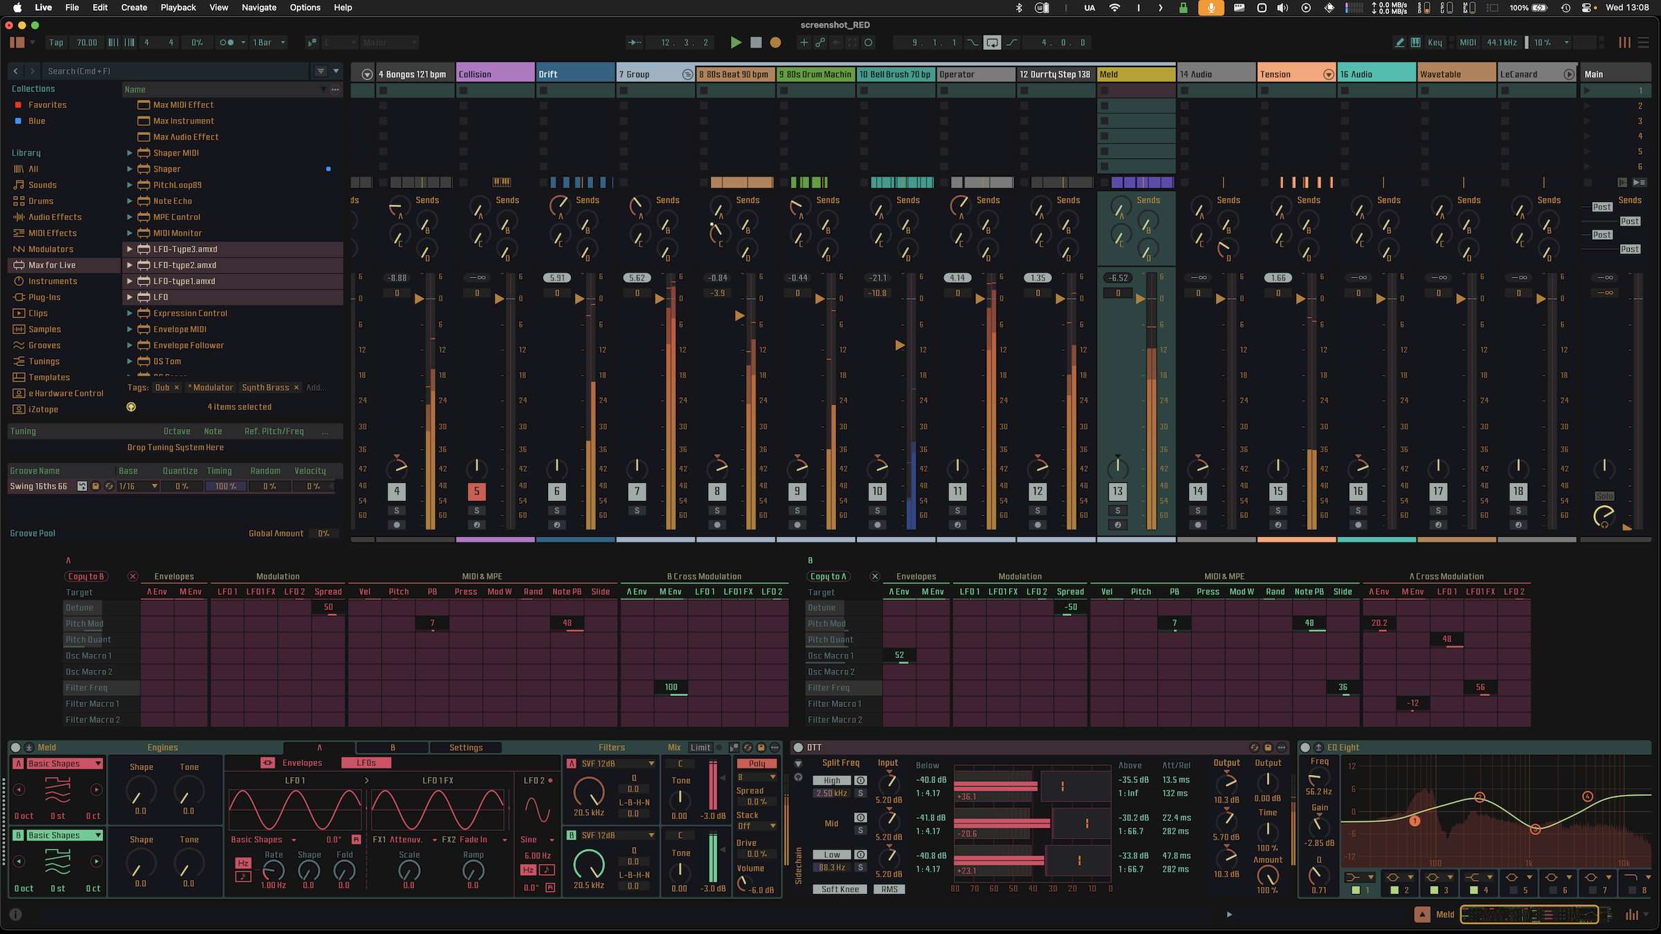This screenshot has width=1661, height=934.
Task: Click the macOS Wi-Fi menu bar icon
Action: (x=1114, y=8)
